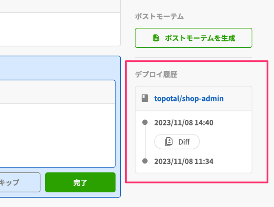The image size is (274, 207).
Task: Focus the text area inside blue panel
Action: click(x=57, y=135)
